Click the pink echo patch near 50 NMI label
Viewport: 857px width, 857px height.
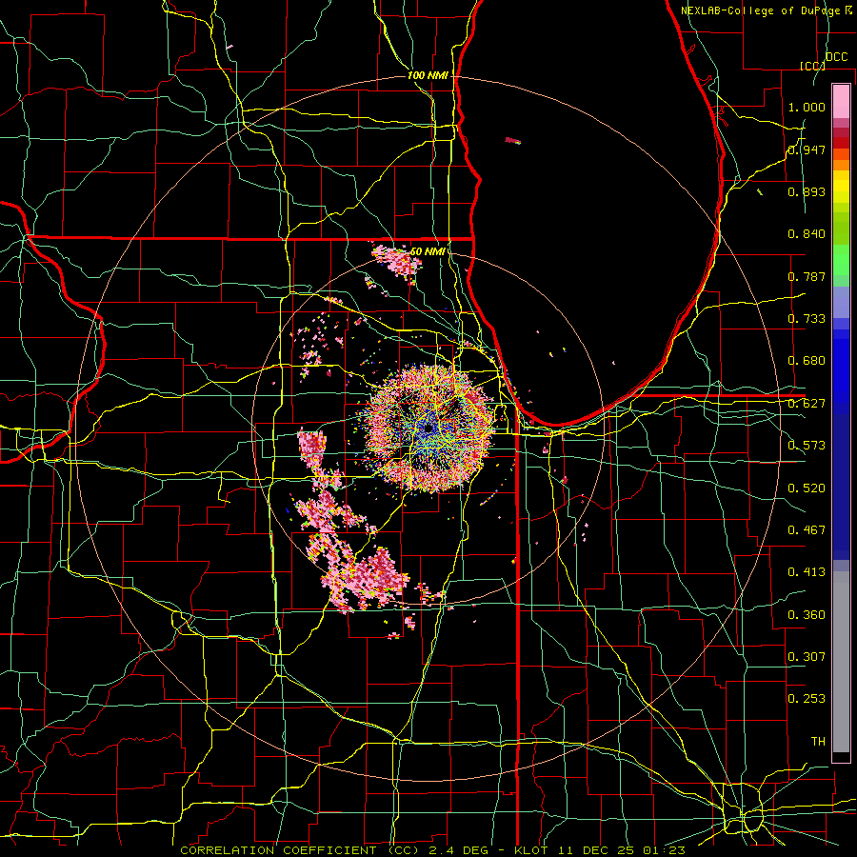tap(397, 260)
